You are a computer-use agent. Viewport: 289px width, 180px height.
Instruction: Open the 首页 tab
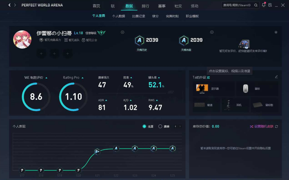click(x=96, y=6)
